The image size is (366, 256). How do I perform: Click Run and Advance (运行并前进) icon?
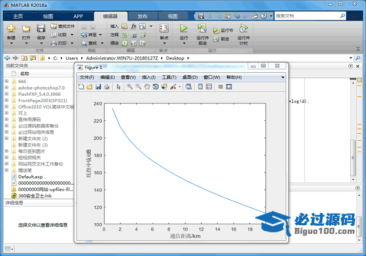pos(202,28)
